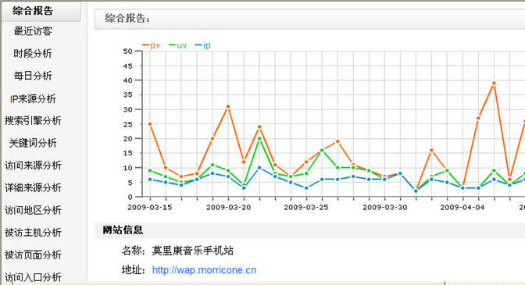
Task: Go to 被访页面分析
Action: tap(33, 255)
